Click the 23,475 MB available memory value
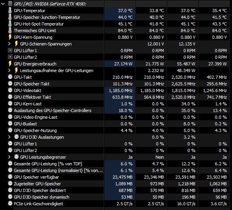Viewport: 232px width, 210px height. coord(122,177)
